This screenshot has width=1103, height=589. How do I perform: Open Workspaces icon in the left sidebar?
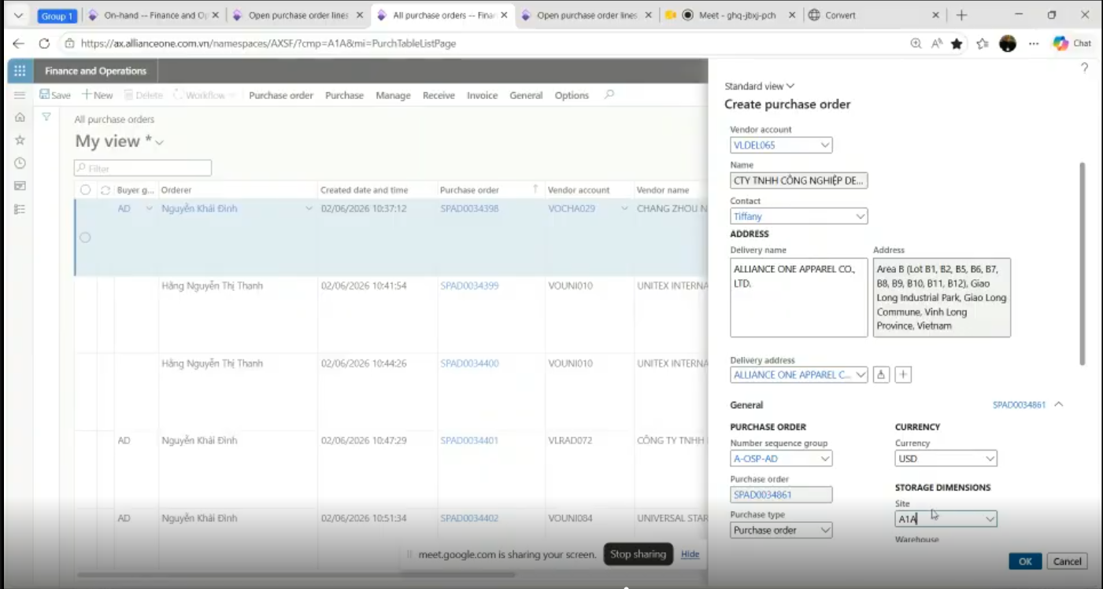[x=20, y=186]
